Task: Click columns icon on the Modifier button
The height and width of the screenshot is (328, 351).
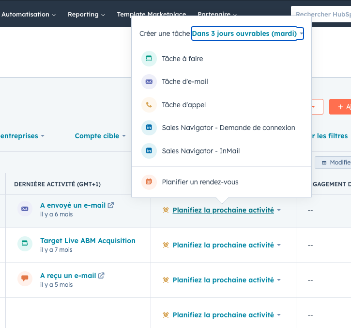Action: pos(324,163)
